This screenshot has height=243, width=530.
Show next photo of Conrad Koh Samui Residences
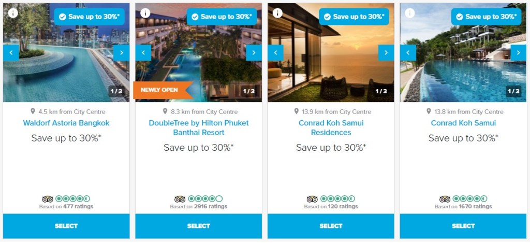[386, 53]
